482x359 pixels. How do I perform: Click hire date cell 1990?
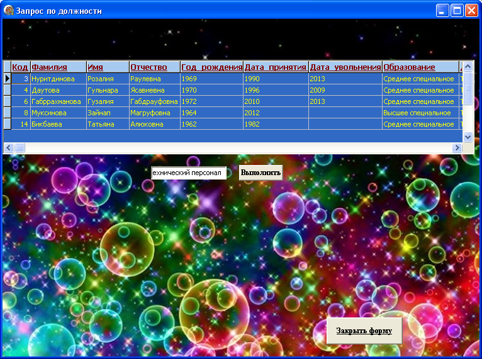[x=276, y=79]
